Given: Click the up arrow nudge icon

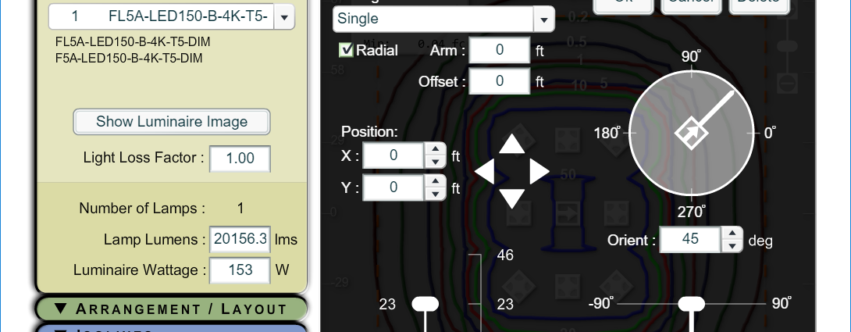Looking at the screenshot, I should pos(511,144).
